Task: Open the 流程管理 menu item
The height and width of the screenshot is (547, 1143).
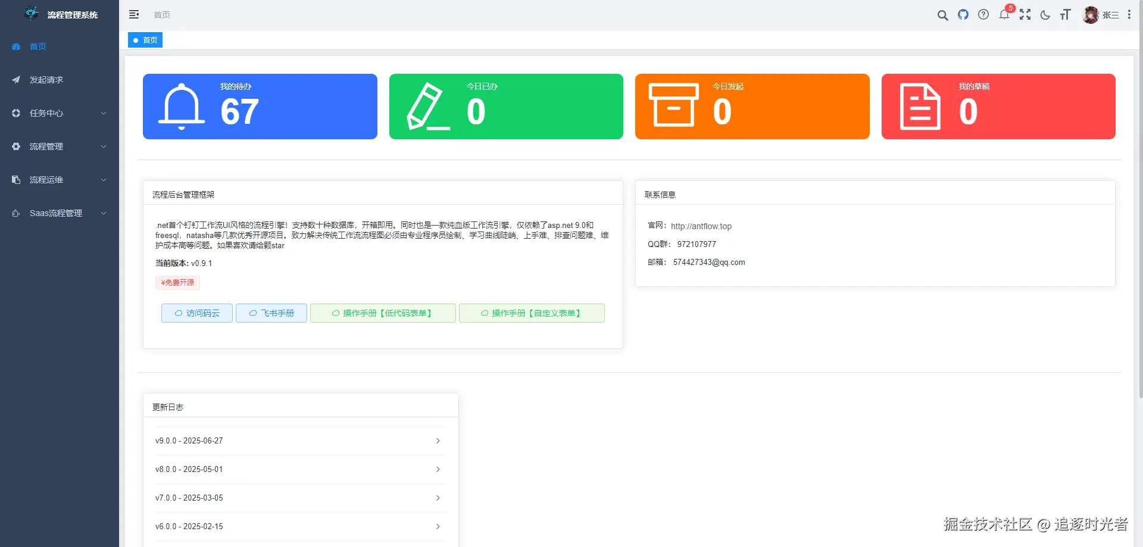Action: (60, 146)
